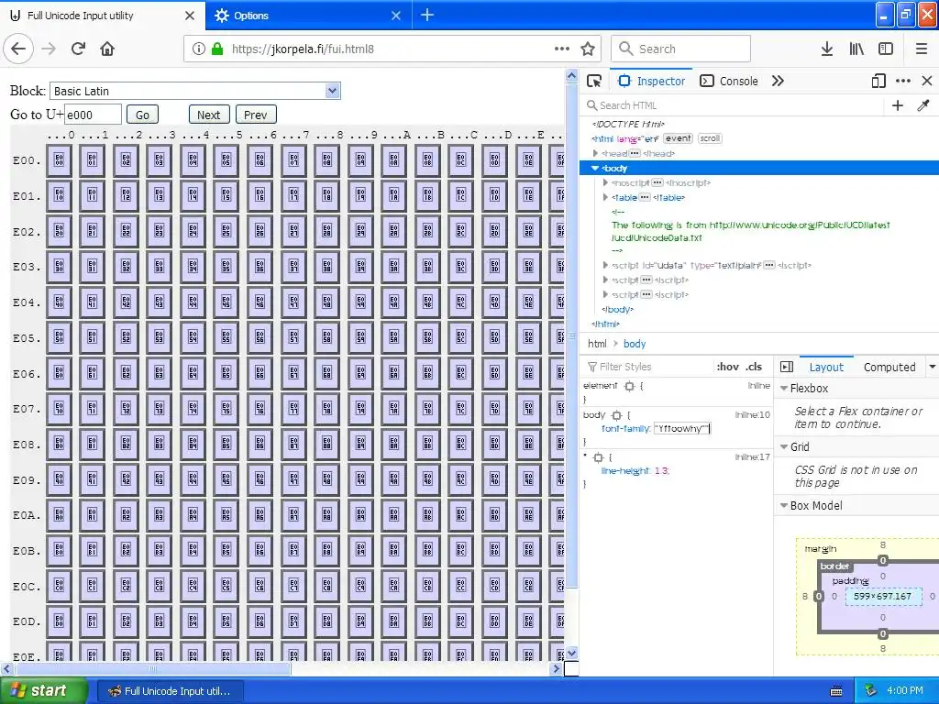This screenshot has width=939, height=704.
Task: Show site information for jkorpela.fi
Action: click(199, 49)
